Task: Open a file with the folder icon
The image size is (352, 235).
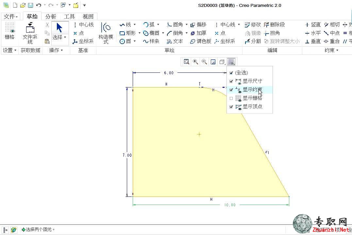Action: pos(23,5)
